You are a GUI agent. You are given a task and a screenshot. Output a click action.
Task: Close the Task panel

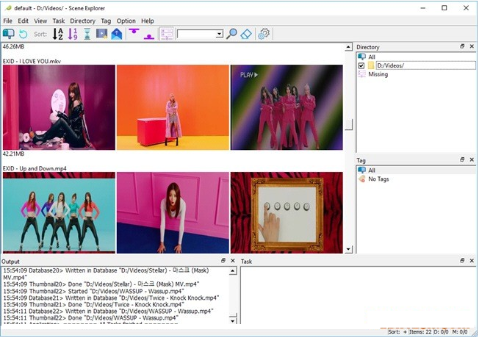tap(472, 260)
